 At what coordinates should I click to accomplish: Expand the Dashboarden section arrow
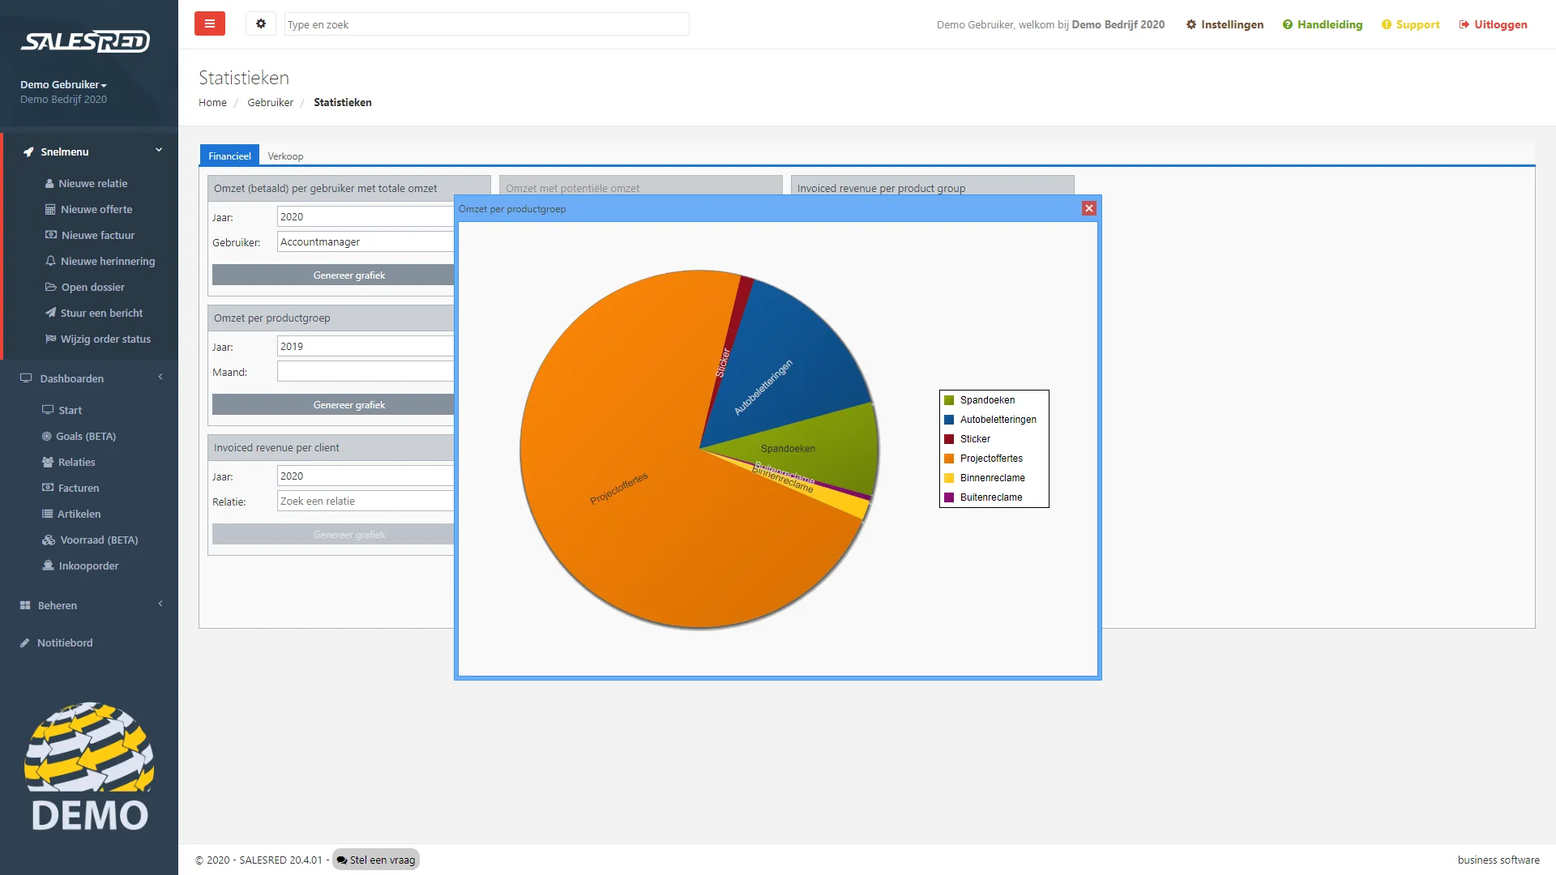tap(160, 377)
